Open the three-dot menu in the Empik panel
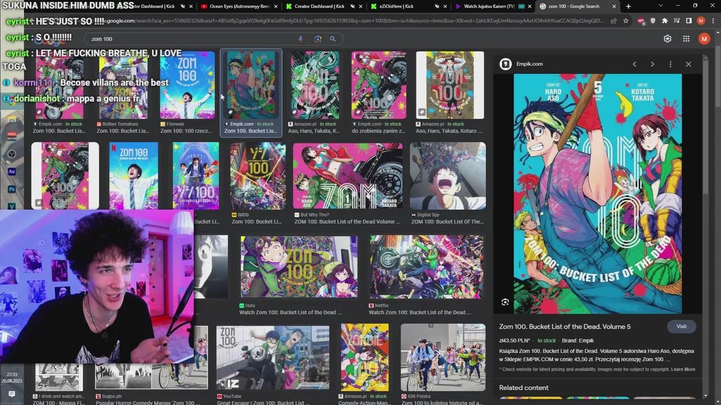 [x=670, y=64]
